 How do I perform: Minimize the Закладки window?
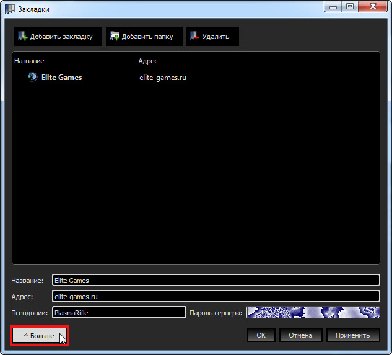[334, 7]
